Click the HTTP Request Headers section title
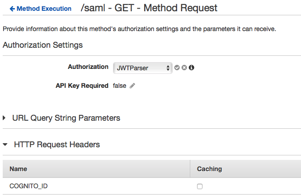Image resolution: width=301 pixels, height=195 pixels. 57,145
